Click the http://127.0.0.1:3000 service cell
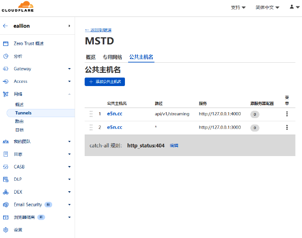The image size is (302, 238). pos(220,127)
